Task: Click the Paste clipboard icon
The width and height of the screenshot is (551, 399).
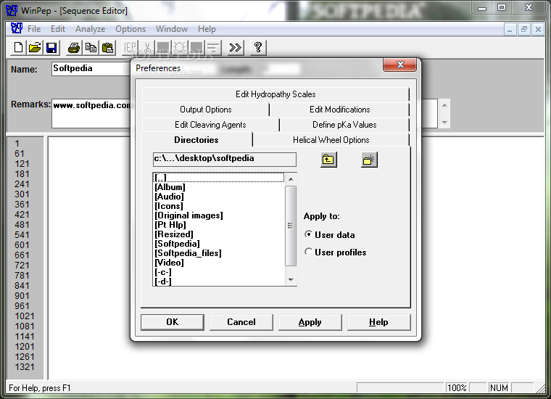Action: 107,47
